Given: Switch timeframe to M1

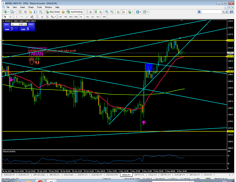Looking at the screenshot, I should (60, 17).
